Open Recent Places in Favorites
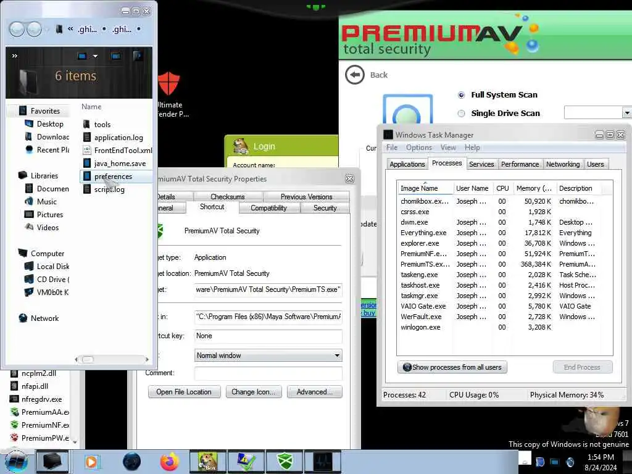This screenshot has height=474, width=632. (x=47, y=149)
